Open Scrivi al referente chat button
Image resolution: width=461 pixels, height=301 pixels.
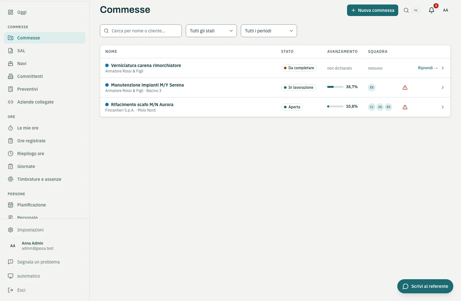pyautogui.click(x=425, y=286)
